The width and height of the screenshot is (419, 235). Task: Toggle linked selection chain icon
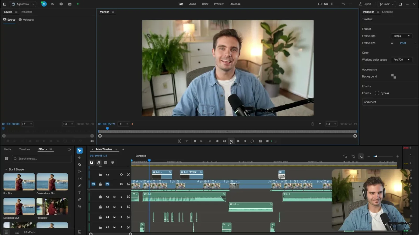(x=99, y=162)
